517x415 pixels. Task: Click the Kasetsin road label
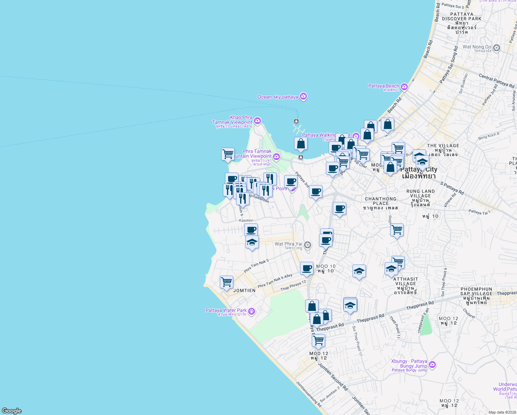point(246,220)
